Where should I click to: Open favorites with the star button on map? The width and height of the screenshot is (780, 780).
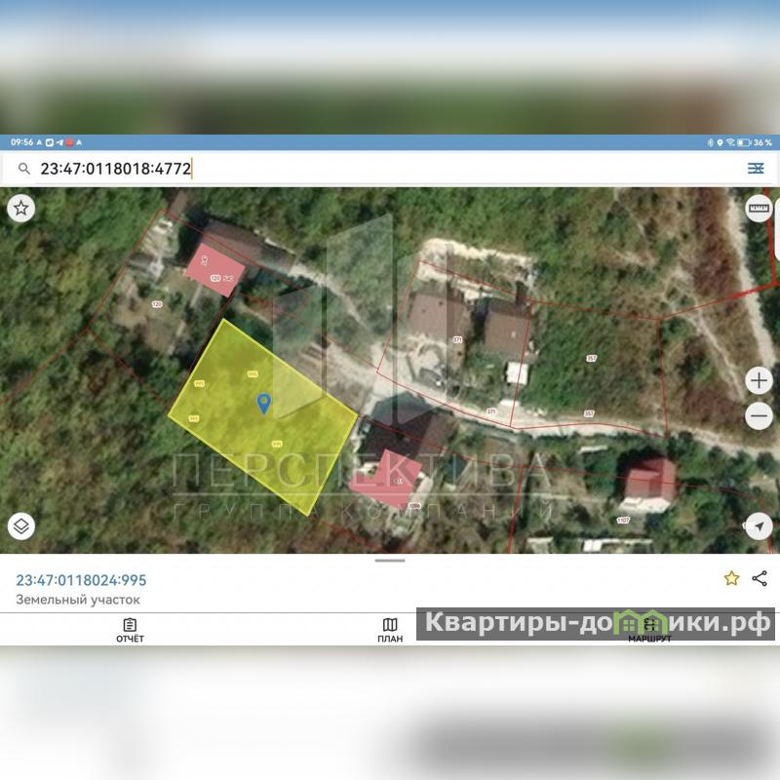coord(21,208)
